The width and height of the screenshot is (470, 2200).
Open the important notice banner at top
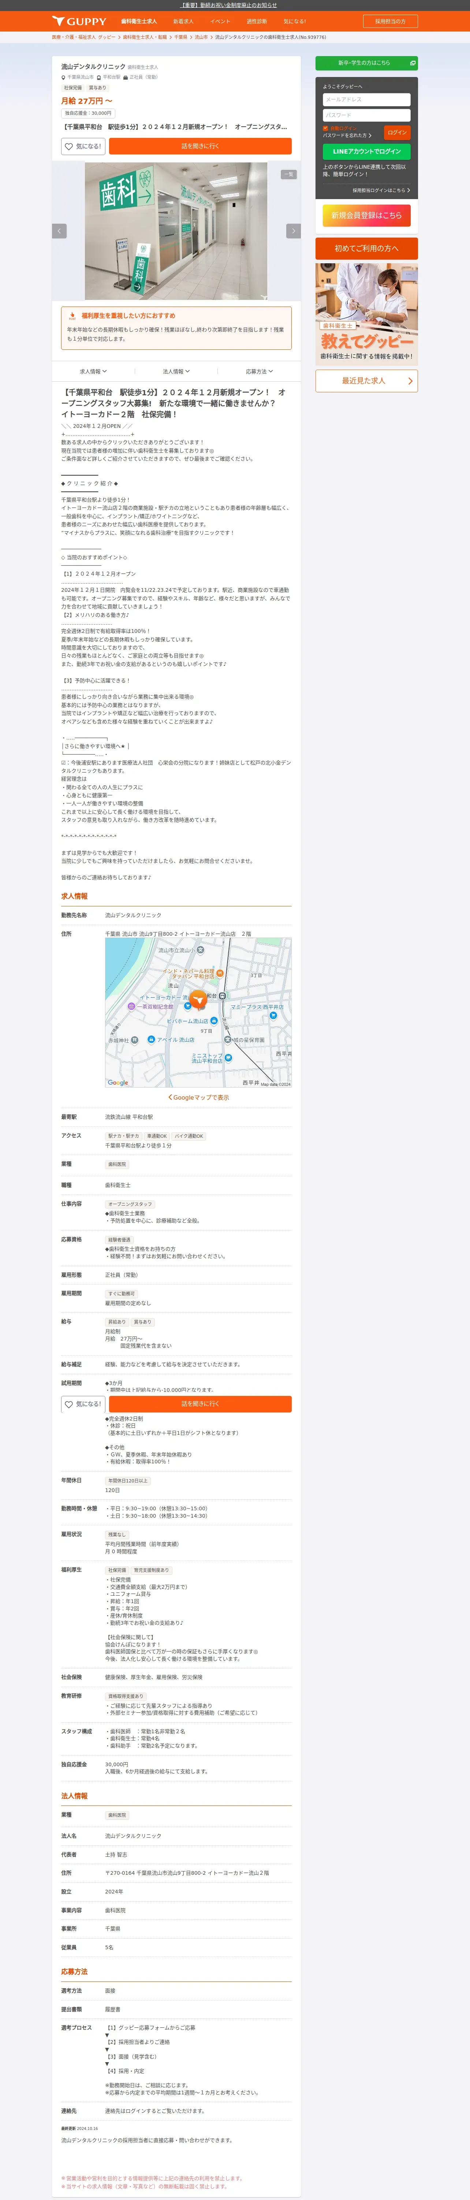coord(230,5)
